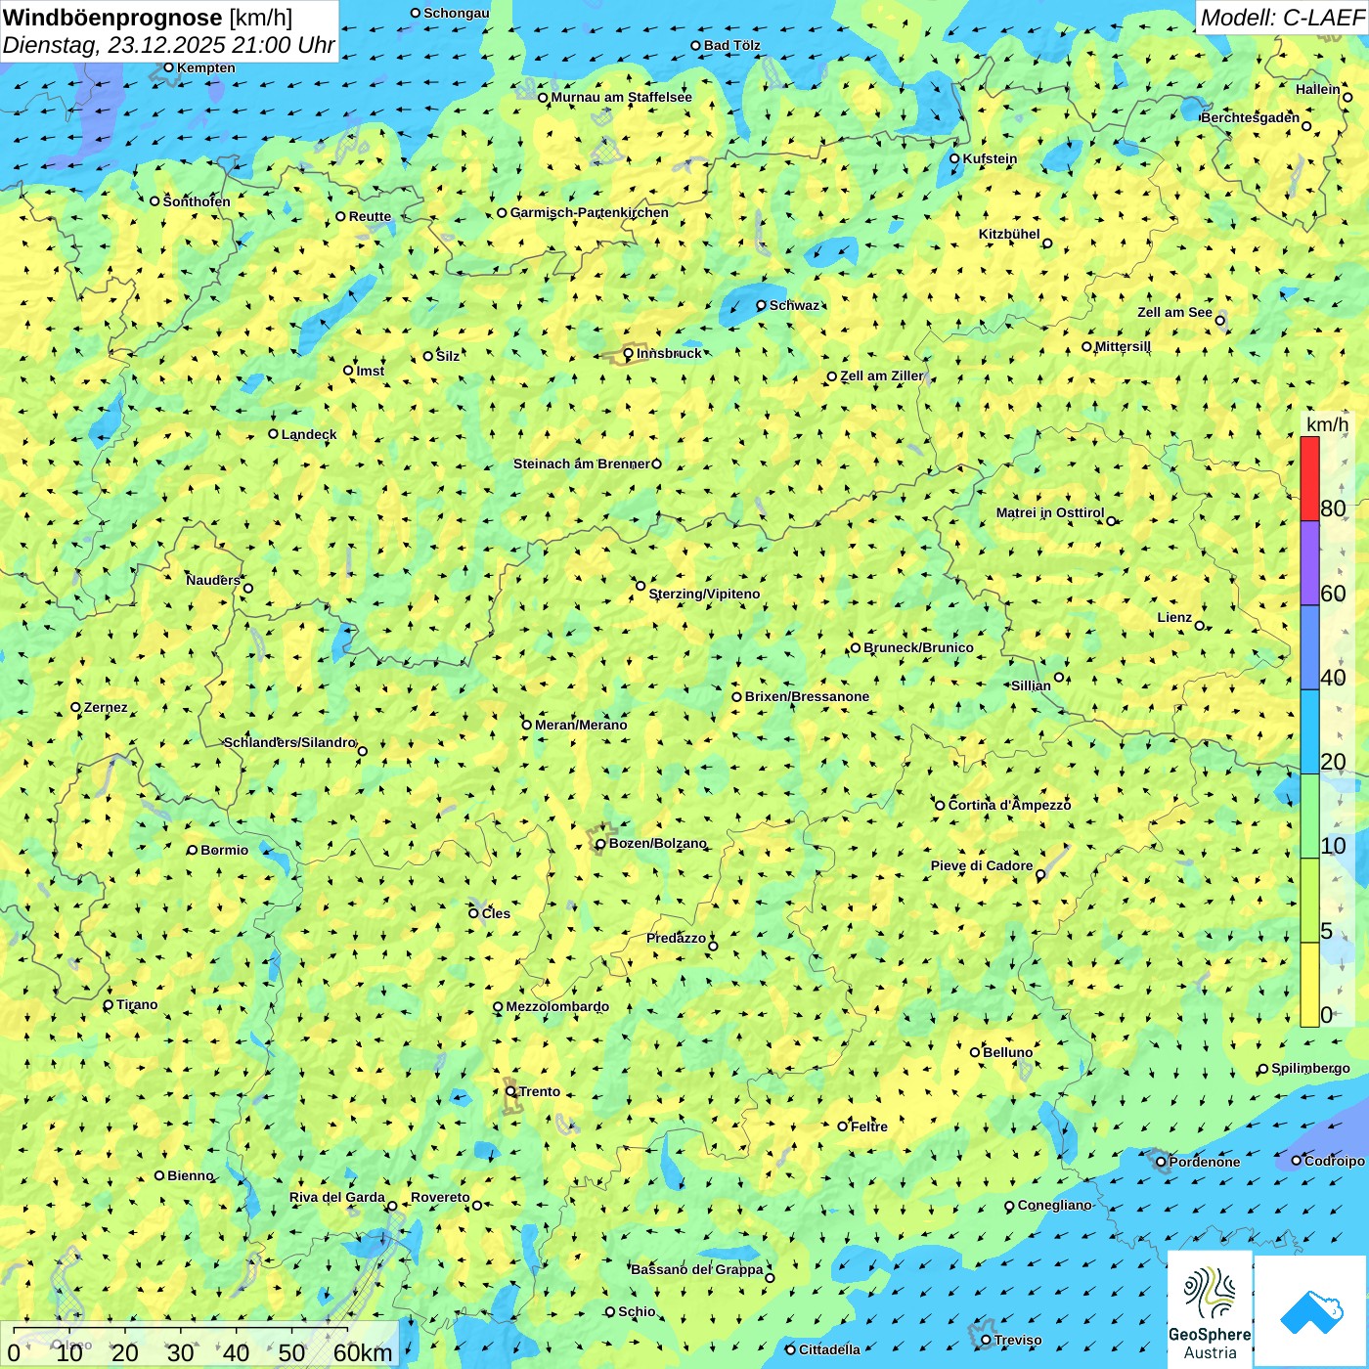Click the Kufstein location marker
This screenshot has height=1369, width=1369.
954,158
